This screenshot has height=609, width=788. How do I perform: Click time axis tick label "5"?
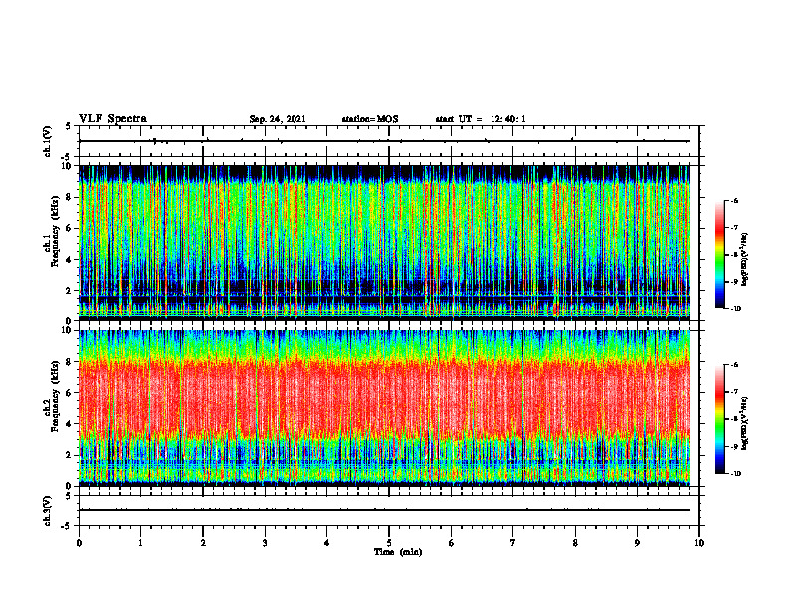(389, 543)
